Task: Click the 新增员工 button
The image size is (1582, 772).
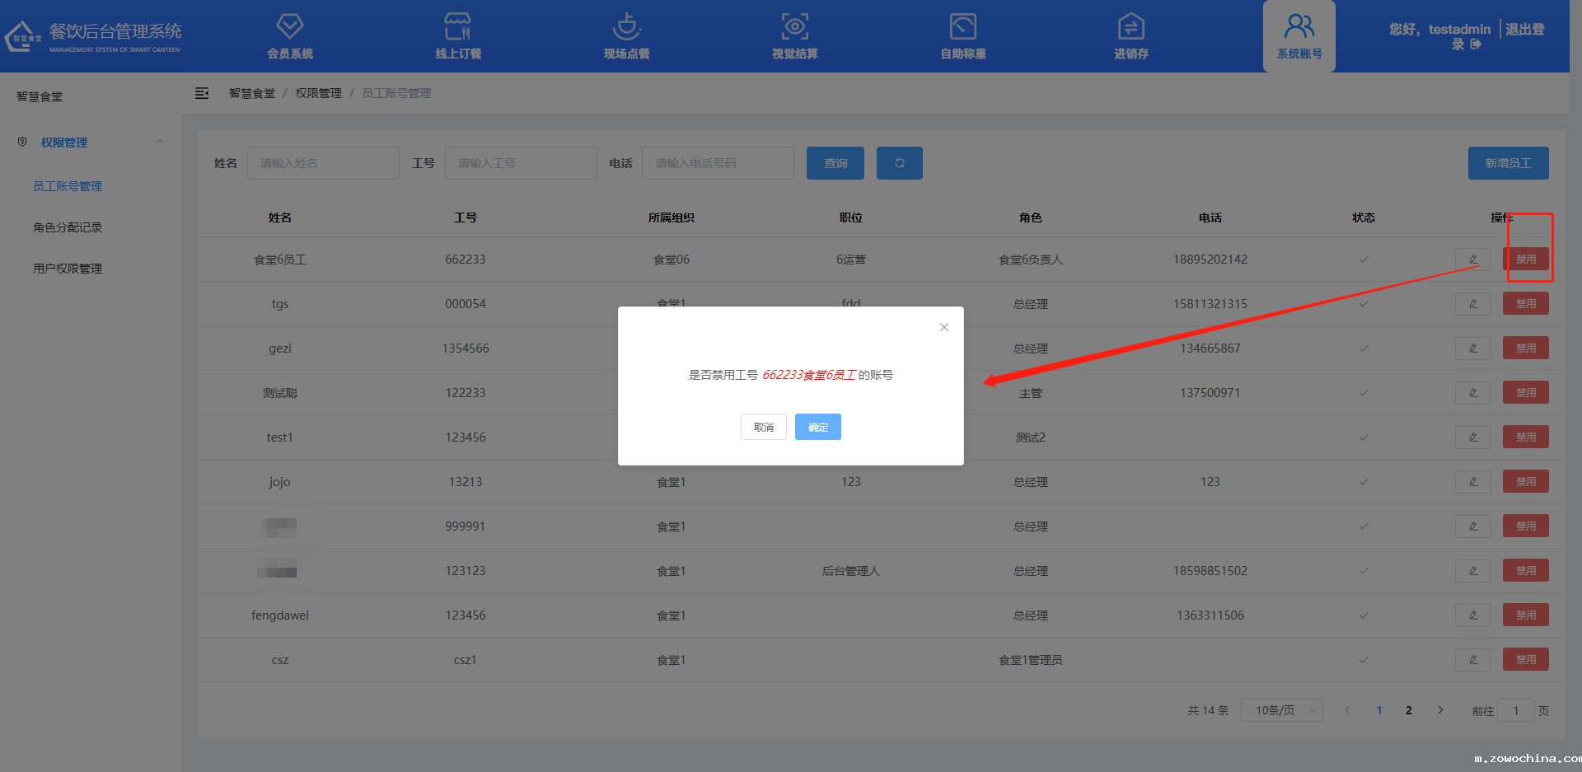Action: coord(1508,162)
